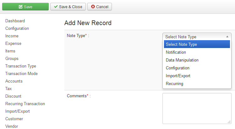The width and height of the screenshot is (235, 129).
Task: Click inside the Comments text area
Action: point(197,109)
